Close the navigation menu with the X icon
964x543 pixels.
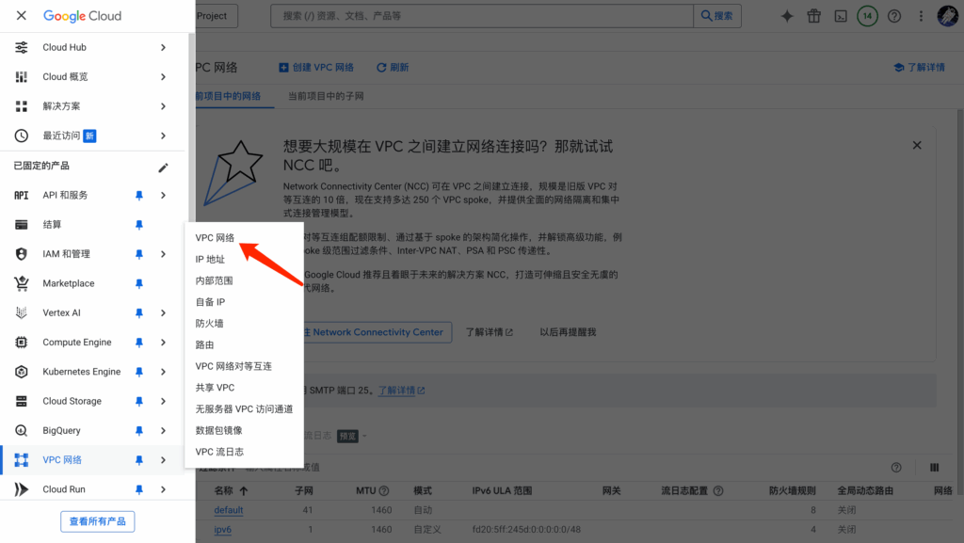(22, 15)
